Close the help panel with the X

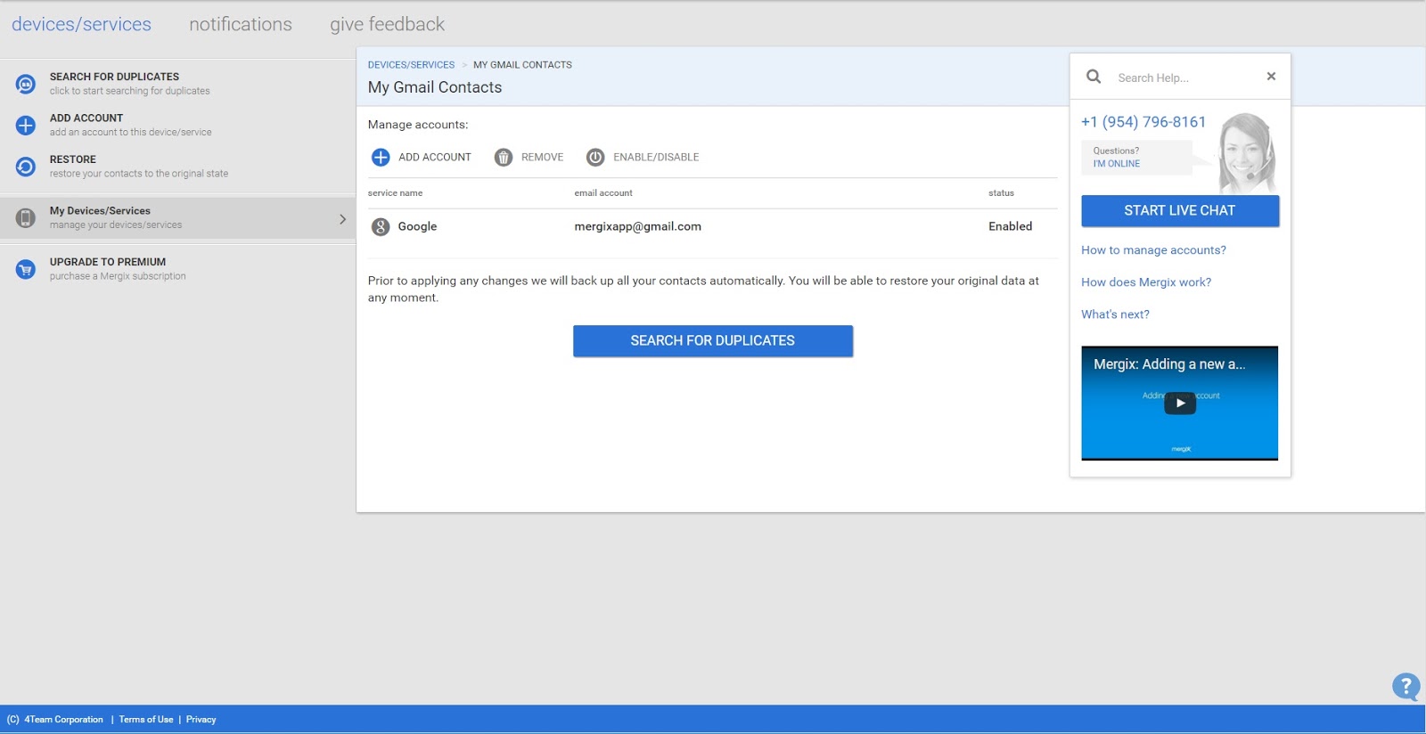click(x=1271, y=77)
